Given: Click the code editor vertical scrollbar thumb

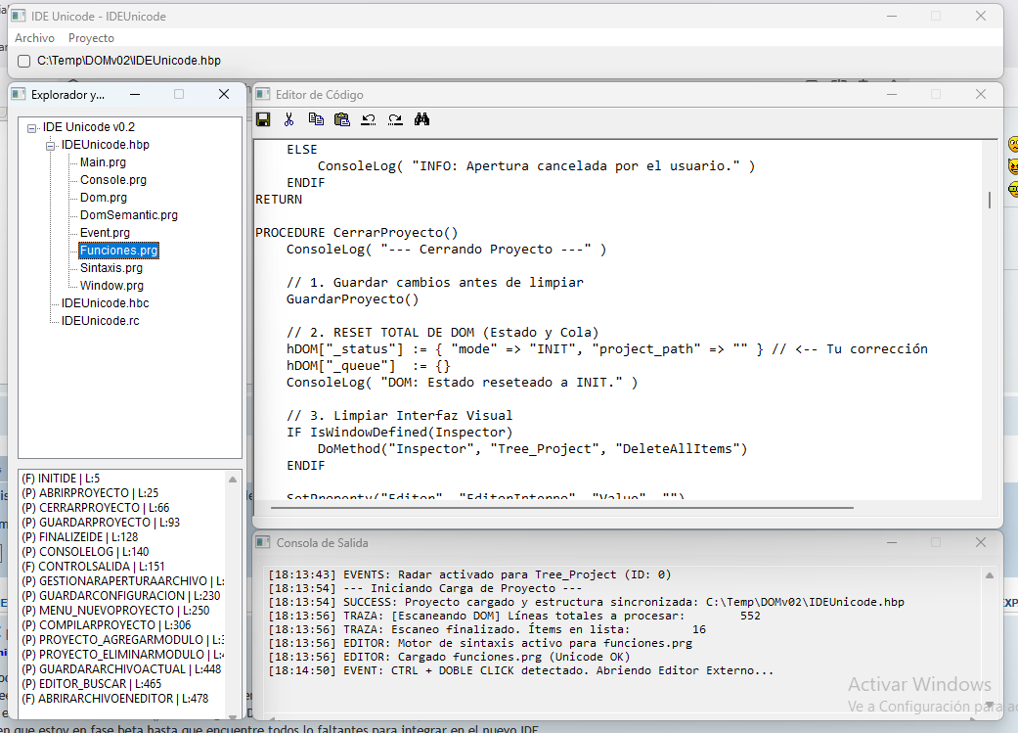Looking at the screenshot, I should coord(990,200).
